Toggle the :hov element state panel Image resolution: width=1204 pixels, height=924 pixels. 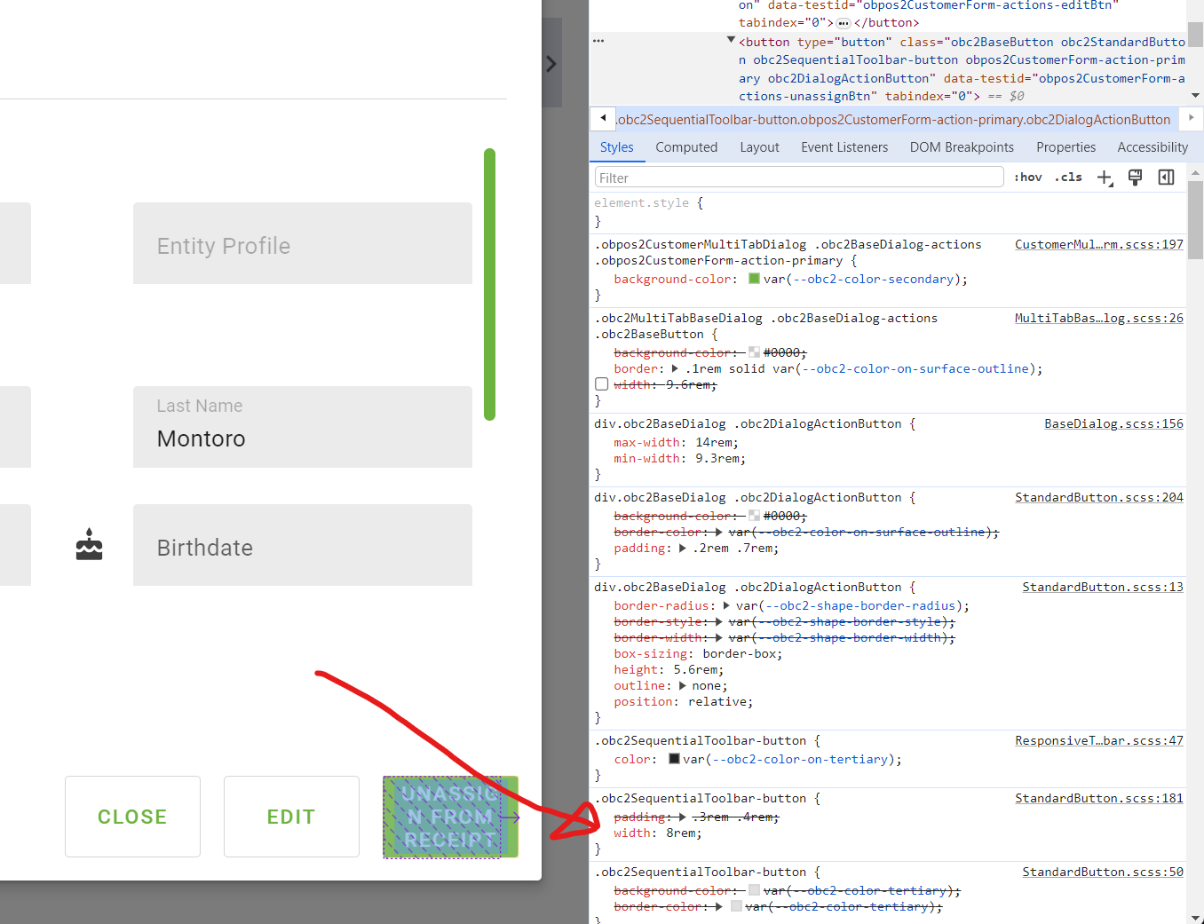pyautogui.click(x=1028, y=178)
